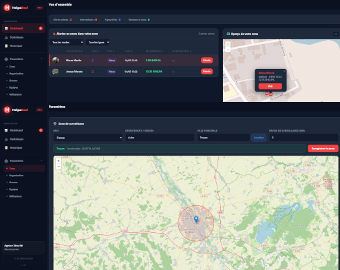Click the zone icon in Pierre Martin's row
The height and width of the screenshot is (270, 340).
[x=93, y=61]
